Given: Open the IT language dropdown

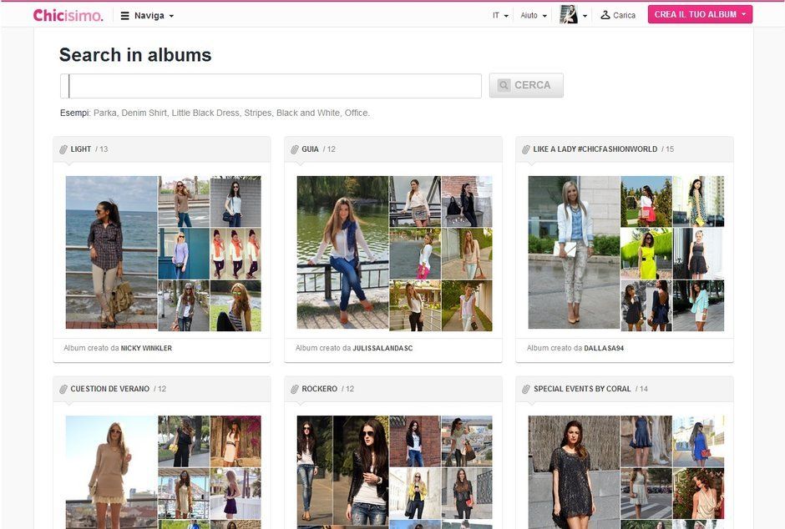Looking at the screenshot, I should coord(500,16).
